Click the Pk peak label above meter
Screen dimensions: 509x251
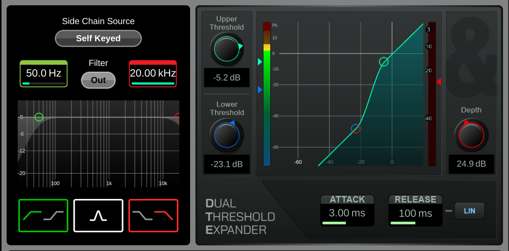[x=274, y=25]
